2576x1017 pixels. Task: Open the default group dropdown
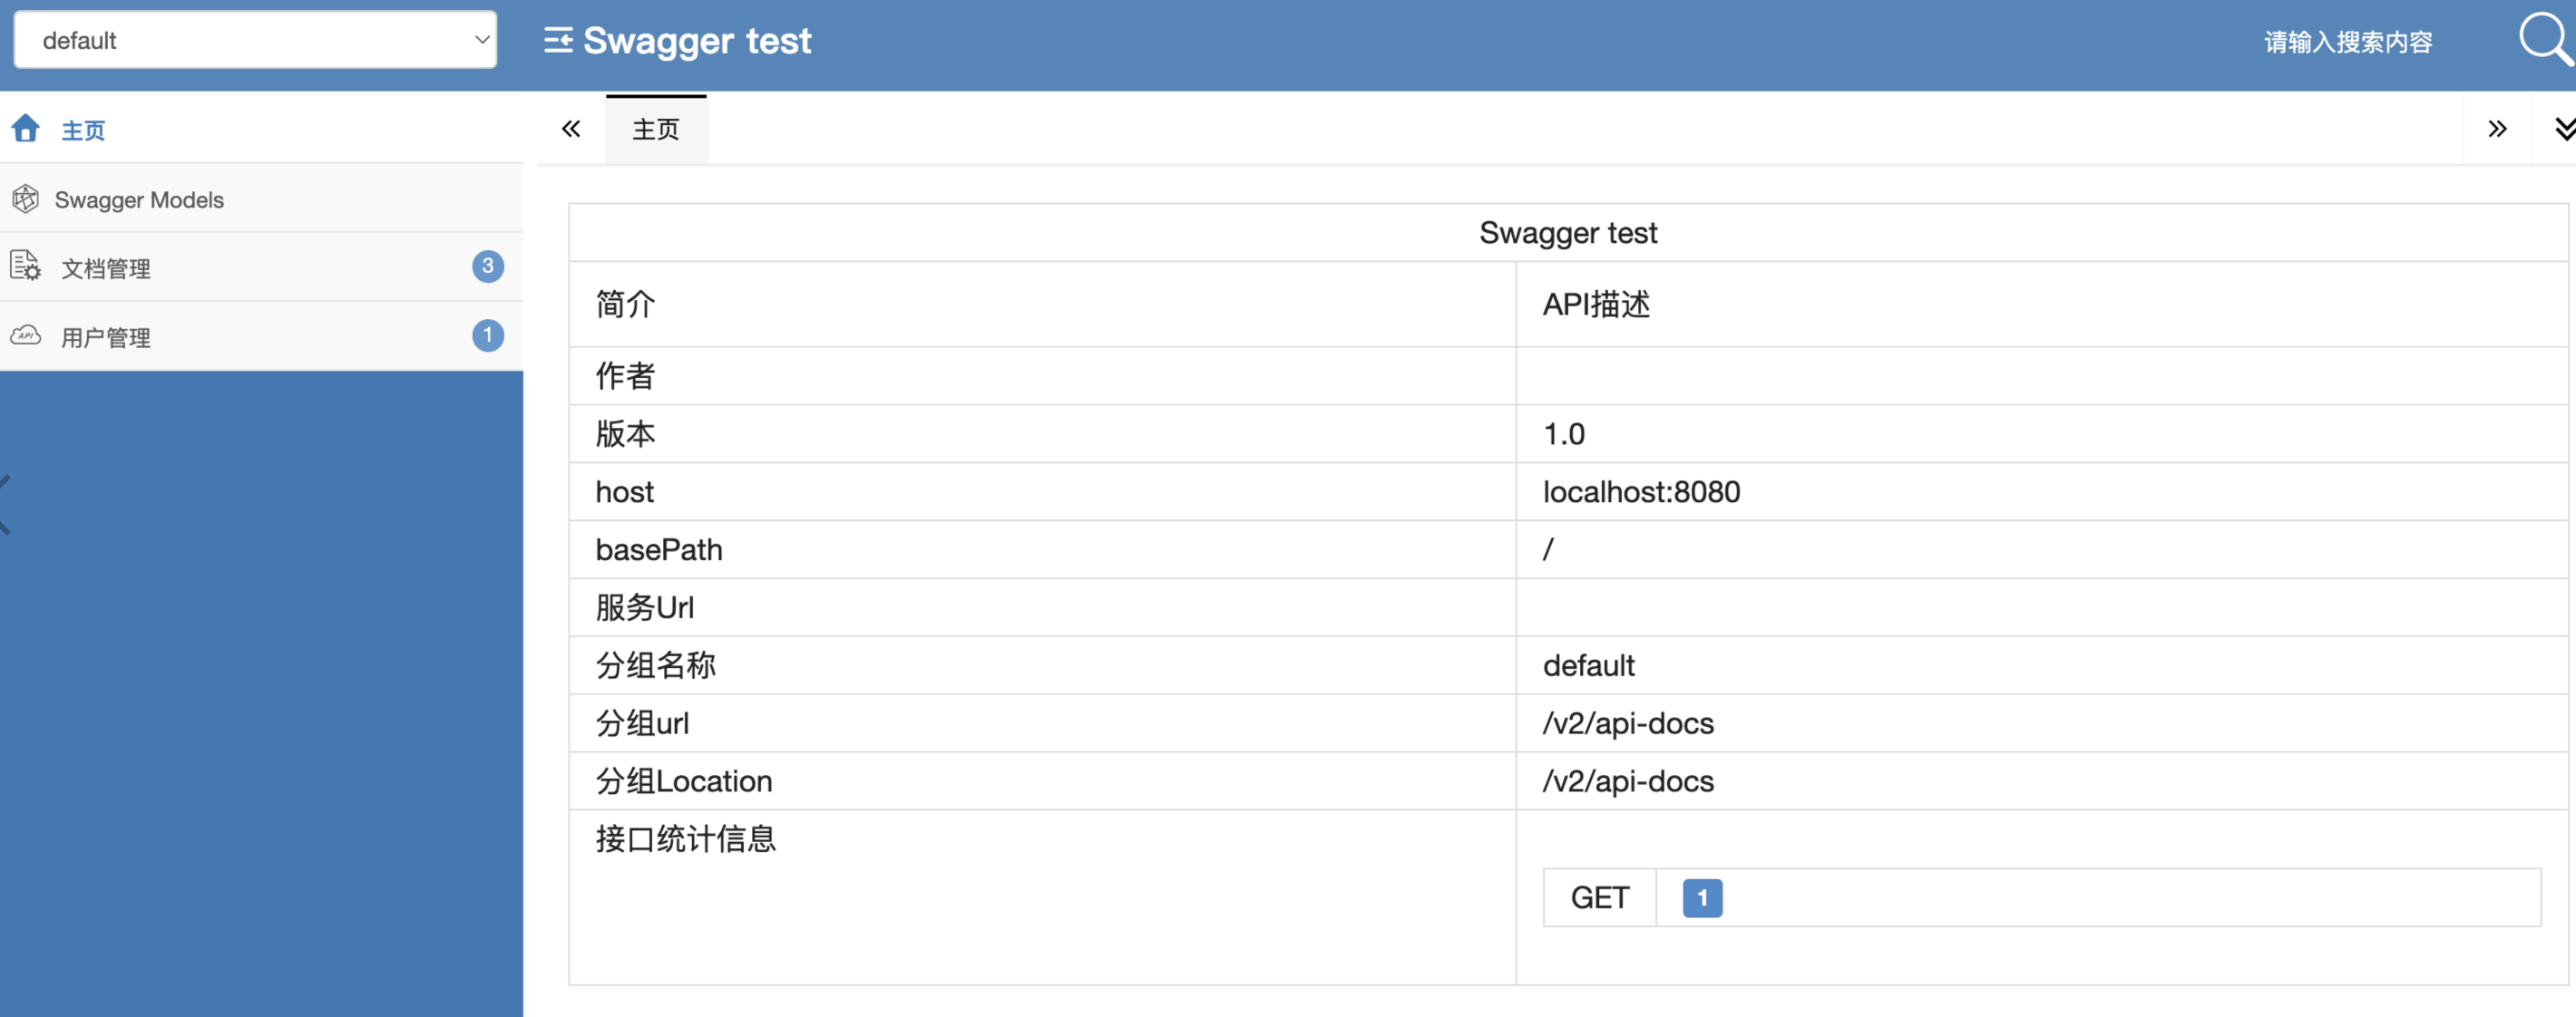point(255,39)
